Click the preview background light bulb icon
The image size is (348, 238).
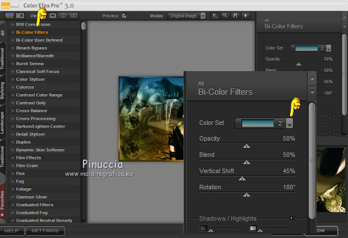pos(245,16)
